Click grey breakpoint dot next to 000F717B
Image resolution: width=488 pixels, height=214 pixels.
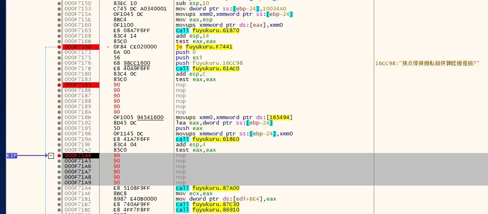(x=59, y=69)
